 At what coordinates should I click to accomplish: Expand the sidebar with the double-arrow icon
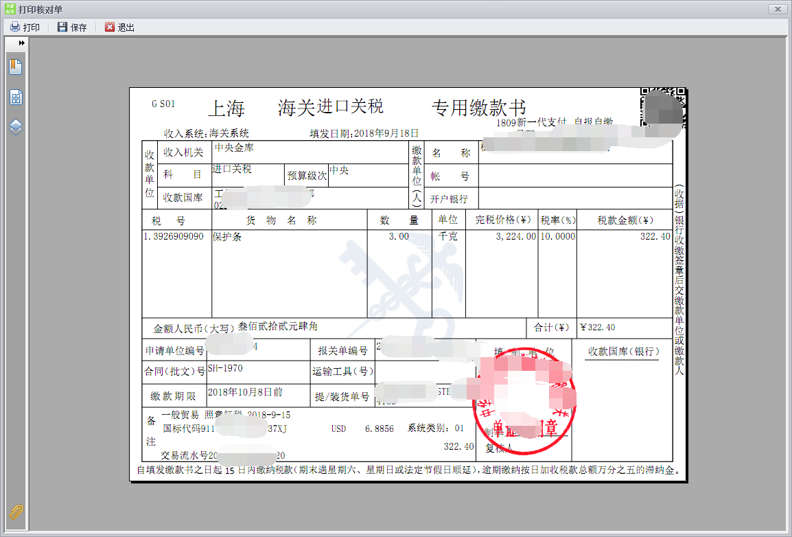tap(21, 43)
